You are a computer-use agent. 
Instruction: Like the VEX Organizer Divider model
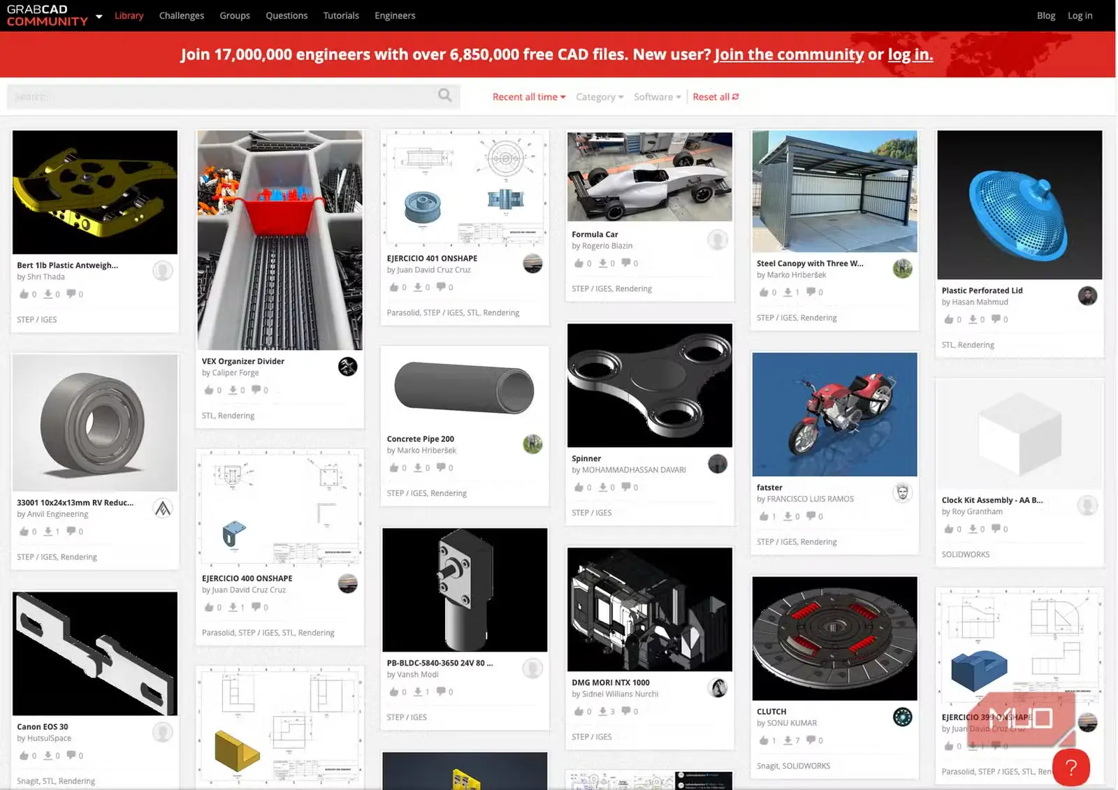(209, 390)
